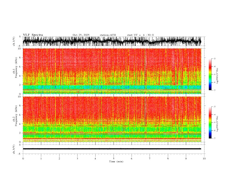The image size is (230, 178).
Task: Click the 'start UT = 4 :30: 0' text
Action: [140, 35]
